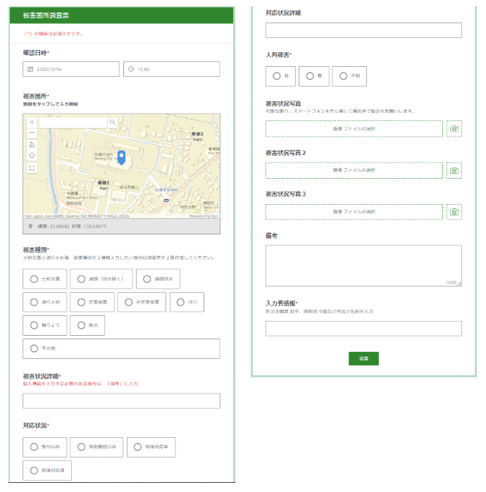The width and height of the screenshot is (486, 492).
Task: Expand the map to fullscreen
Action: pyautogui.click(x=32, y=168)
